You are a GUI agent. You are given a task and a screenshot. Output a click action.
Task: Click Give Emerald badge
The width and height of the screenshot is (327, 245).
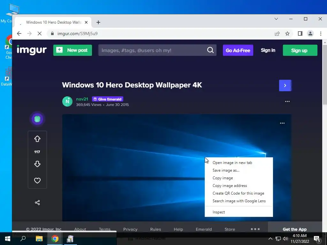(108, 99)
